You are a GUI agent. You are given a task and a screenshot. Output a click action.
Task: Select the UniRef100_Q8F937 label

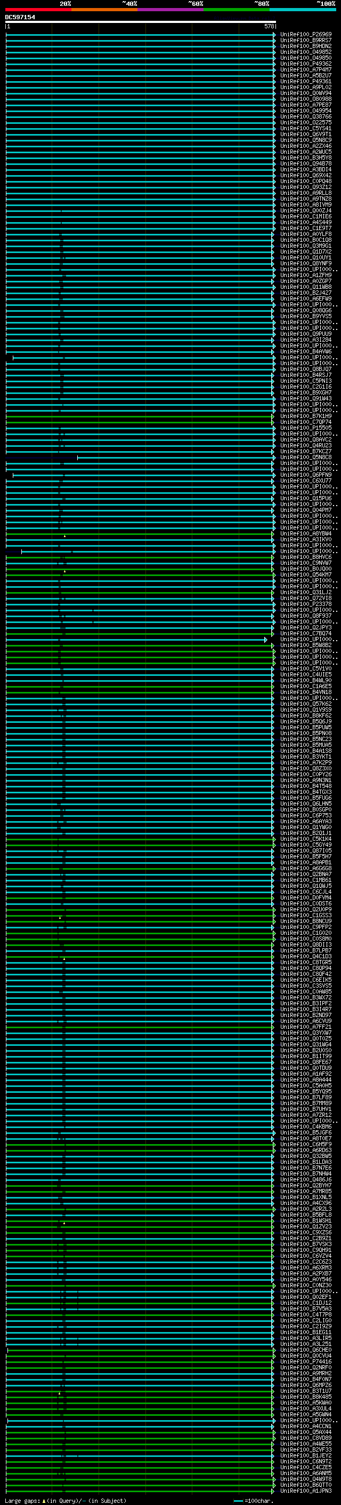(305, 616)
